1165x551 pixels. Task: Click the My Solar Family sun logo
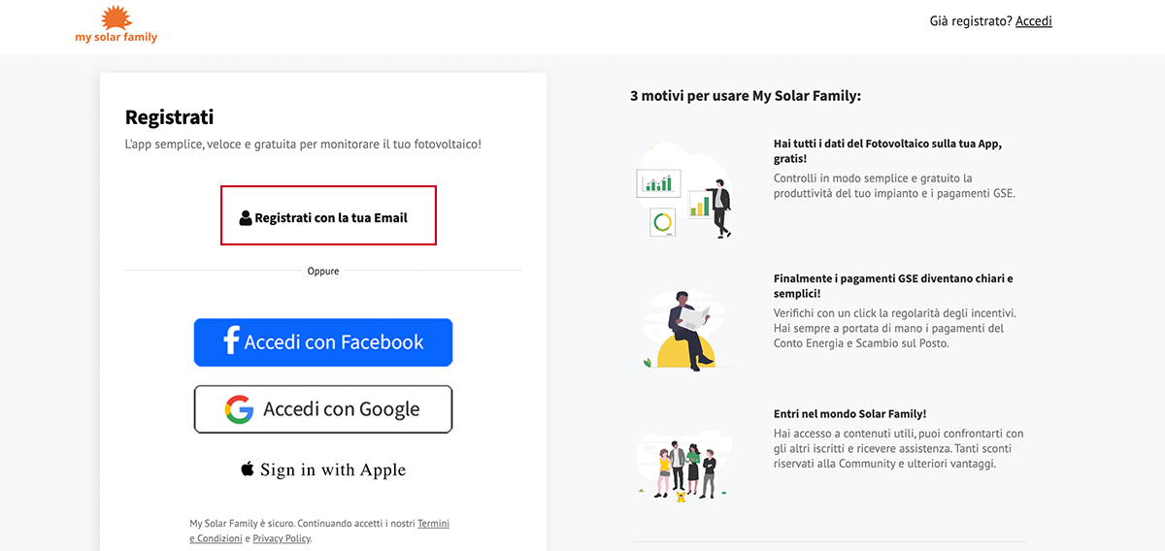point(116,16)
